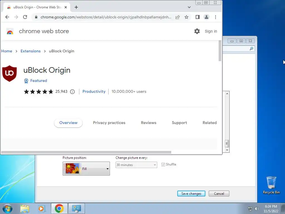Screen dimensions: 285x214
Task: Click the share page icon in the address bar
Action: pos(178,17)
